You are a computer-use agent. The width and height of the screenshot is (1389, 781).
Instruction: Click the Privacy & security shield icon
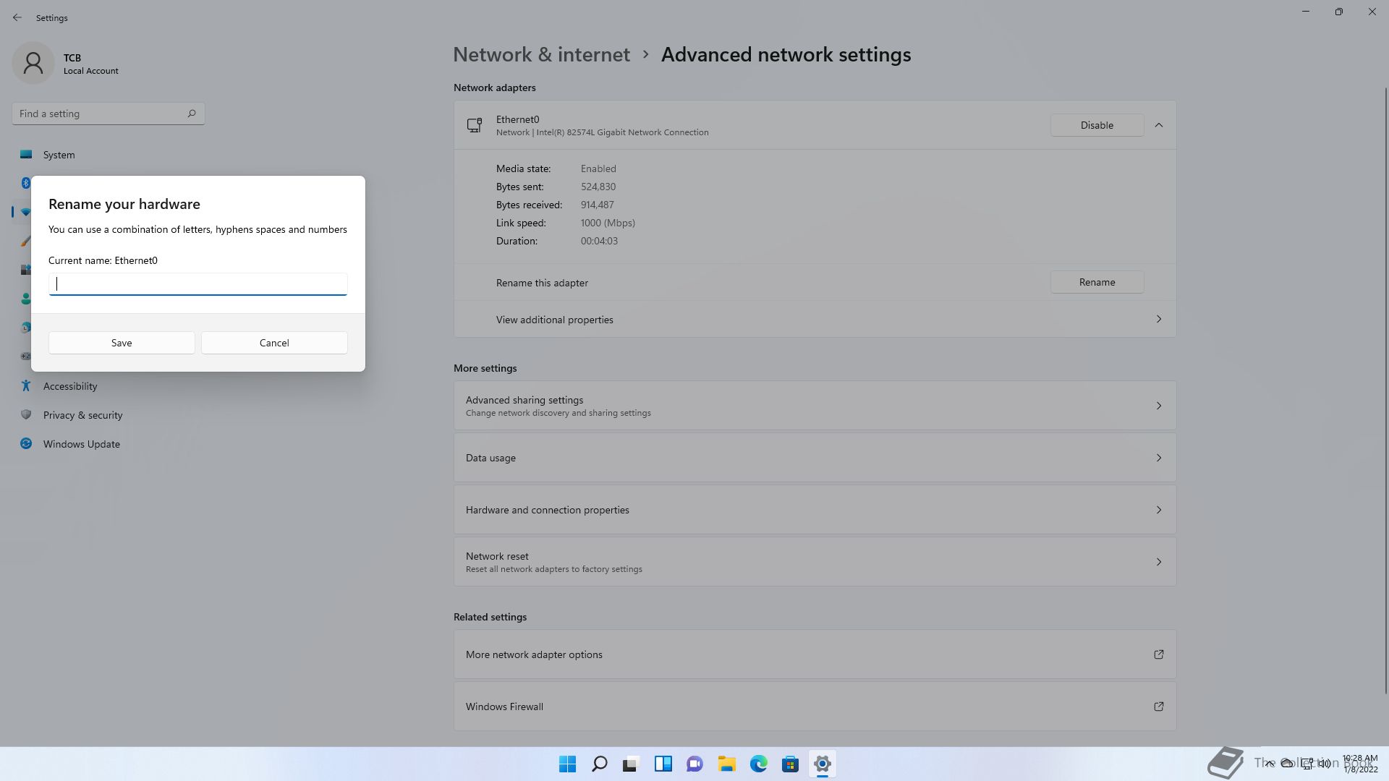[x=26, y=414]
